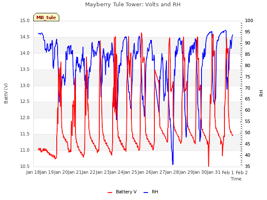Click the Jan 28 date label
This screenshot has height=200, width=267.
point(172,172)
